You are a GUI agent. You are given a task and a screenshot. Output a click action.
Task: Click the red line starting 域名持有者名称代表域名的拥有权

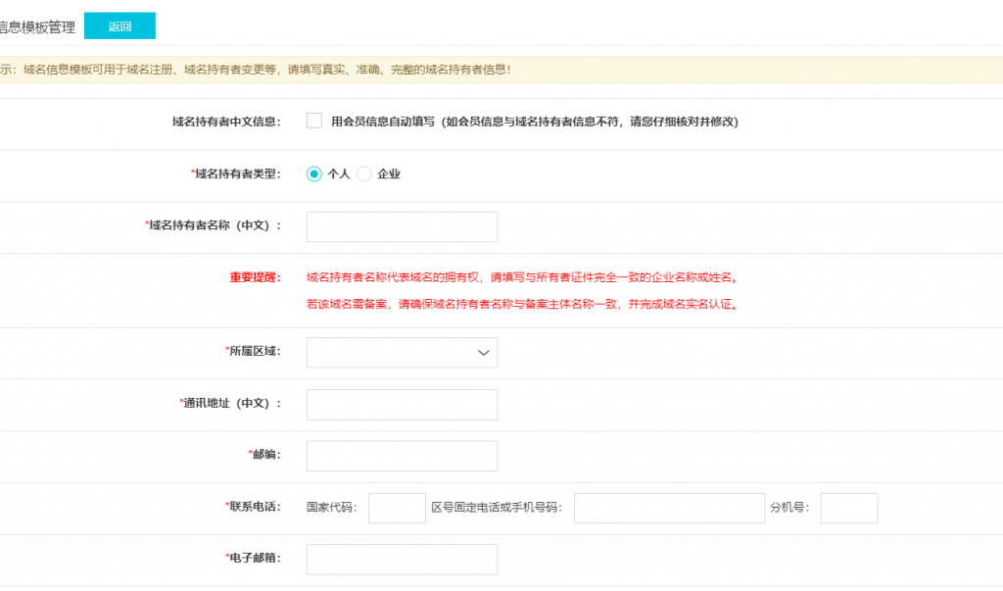(x=523, y=277)
